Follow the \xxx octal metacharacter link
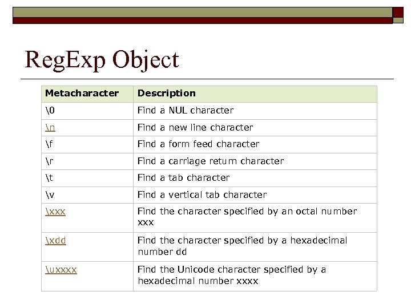This screenshot has height=308, width=411. [x=55, y=212]
